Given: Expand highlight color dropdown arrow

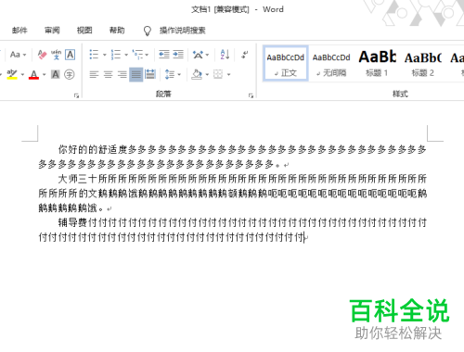Looking at the screenshot, I should tap(22, 75).
